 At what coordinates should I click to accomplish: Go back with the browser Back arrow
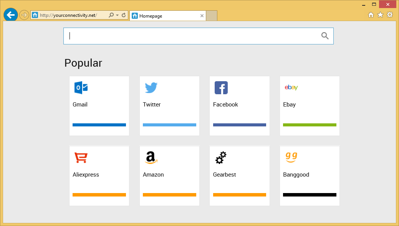[x=11, y=15]
